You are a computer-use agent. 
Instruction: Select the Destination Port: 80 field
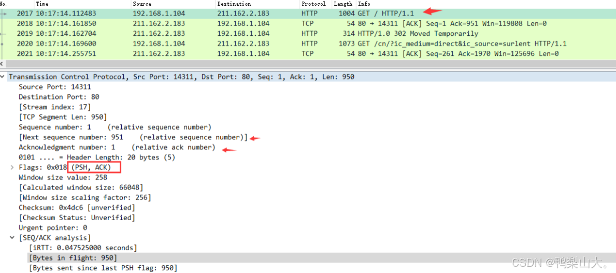point(59,97)
